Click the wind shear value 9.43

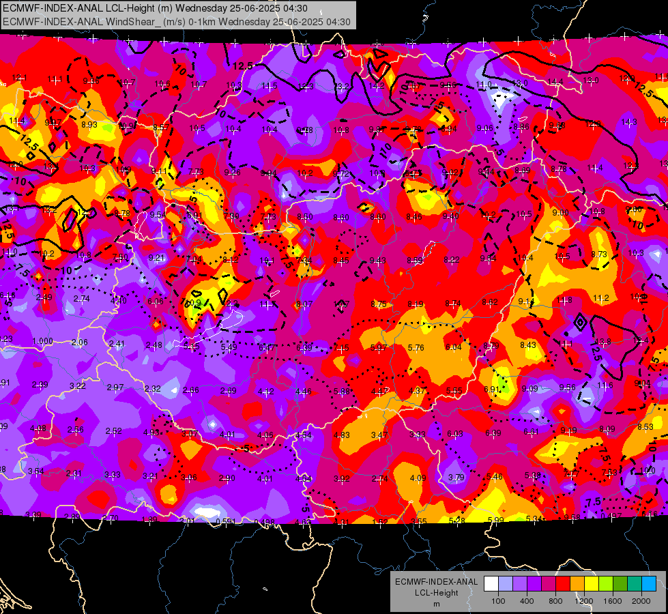(x=377, y=261)
